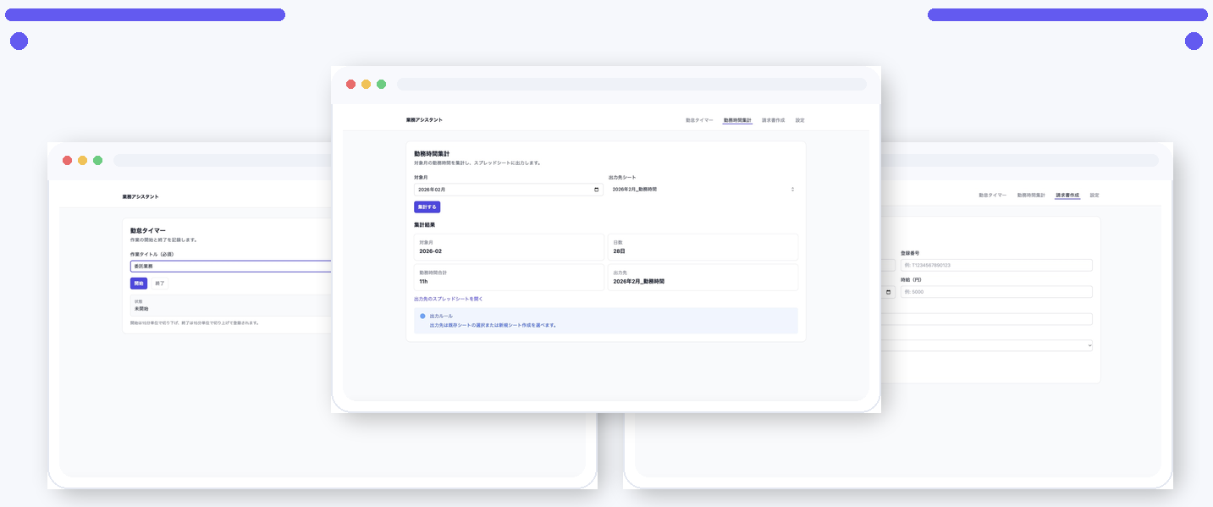Go to 設定 tab in center window
Image resolution: width=1213 pixels, height=507 pixels.
point(800,120)
